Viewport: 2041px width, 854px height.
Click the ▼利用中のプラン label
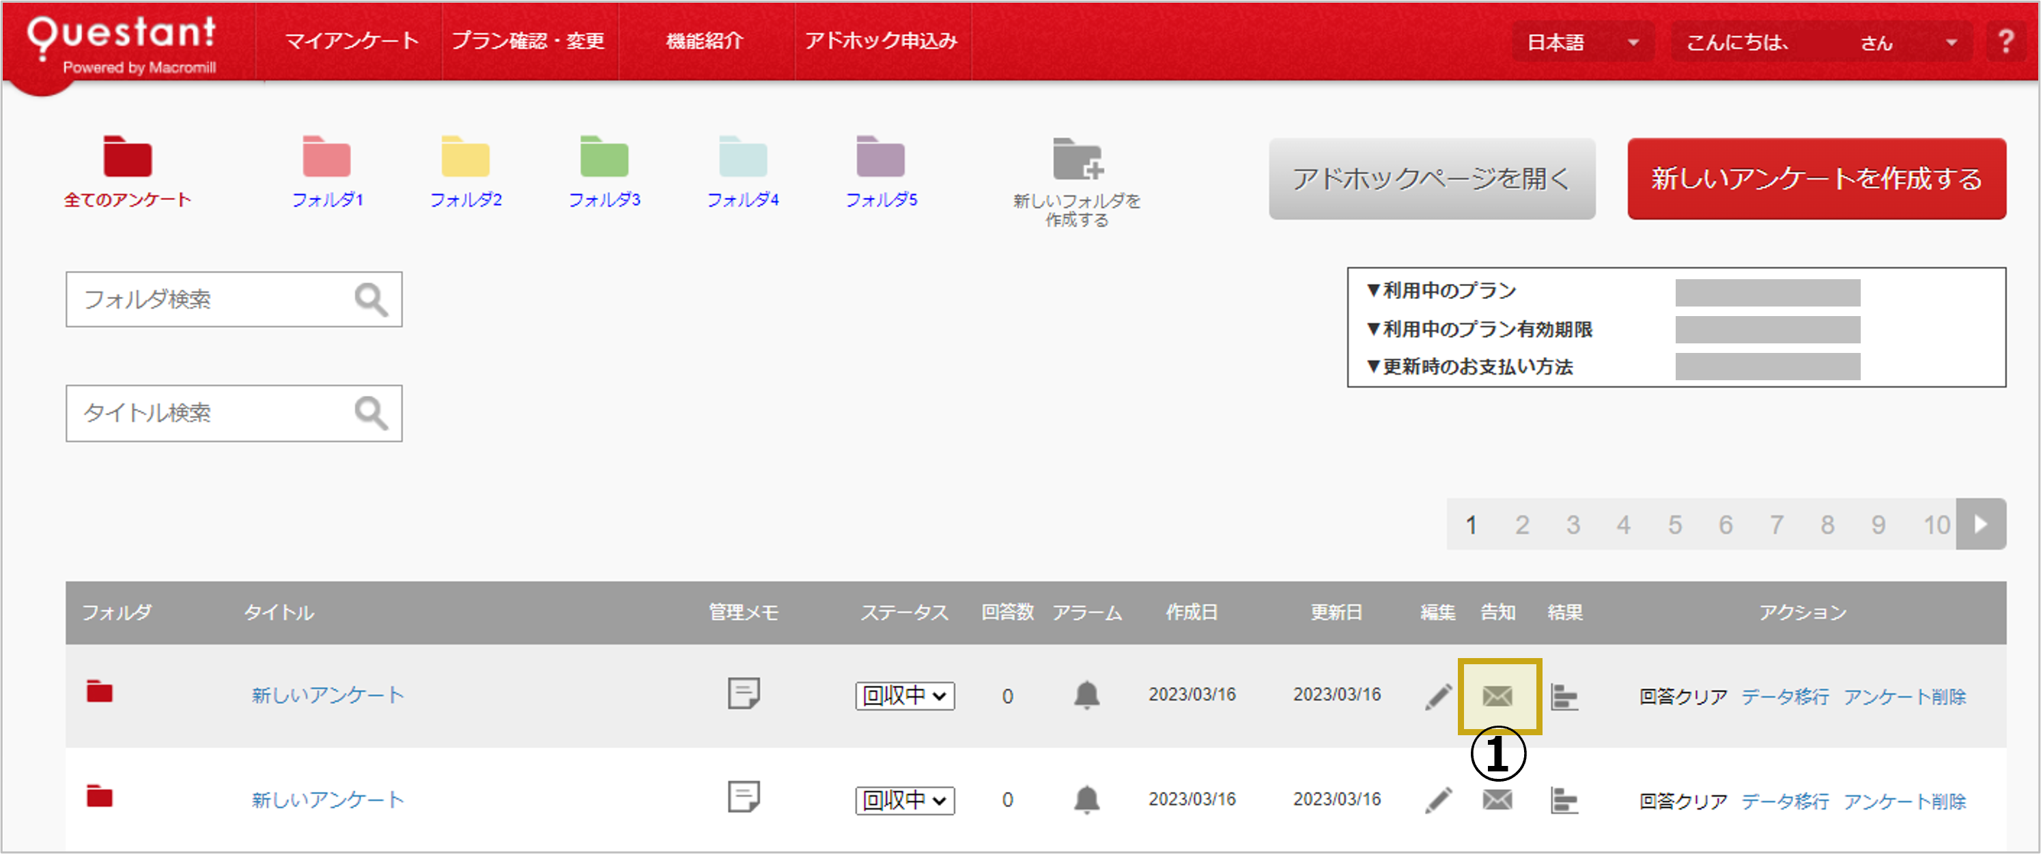point(1441,291)
